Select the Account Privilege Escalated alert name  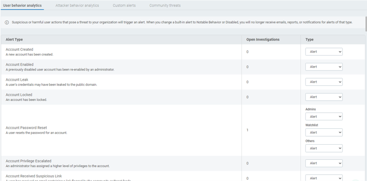[x=28, y=161]
